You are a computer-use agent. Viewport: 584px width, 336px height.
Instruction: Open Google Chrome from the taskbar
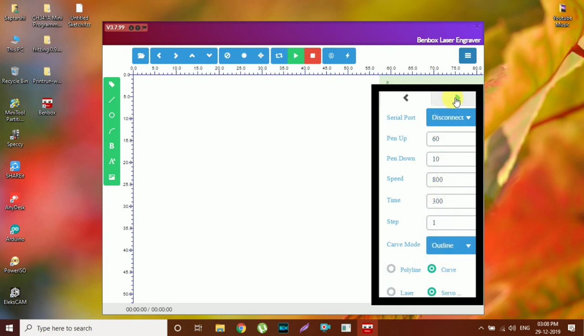241,328
